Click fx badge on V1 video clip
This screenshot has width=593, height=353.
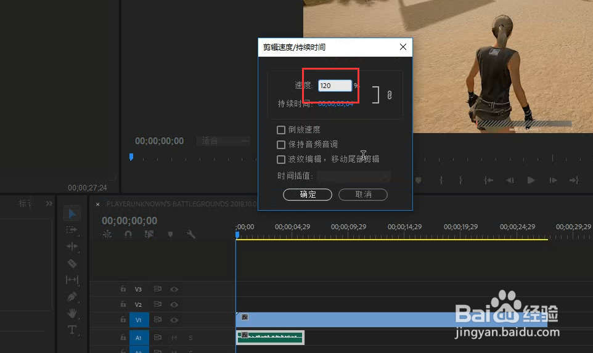click(x=245, y=317)
